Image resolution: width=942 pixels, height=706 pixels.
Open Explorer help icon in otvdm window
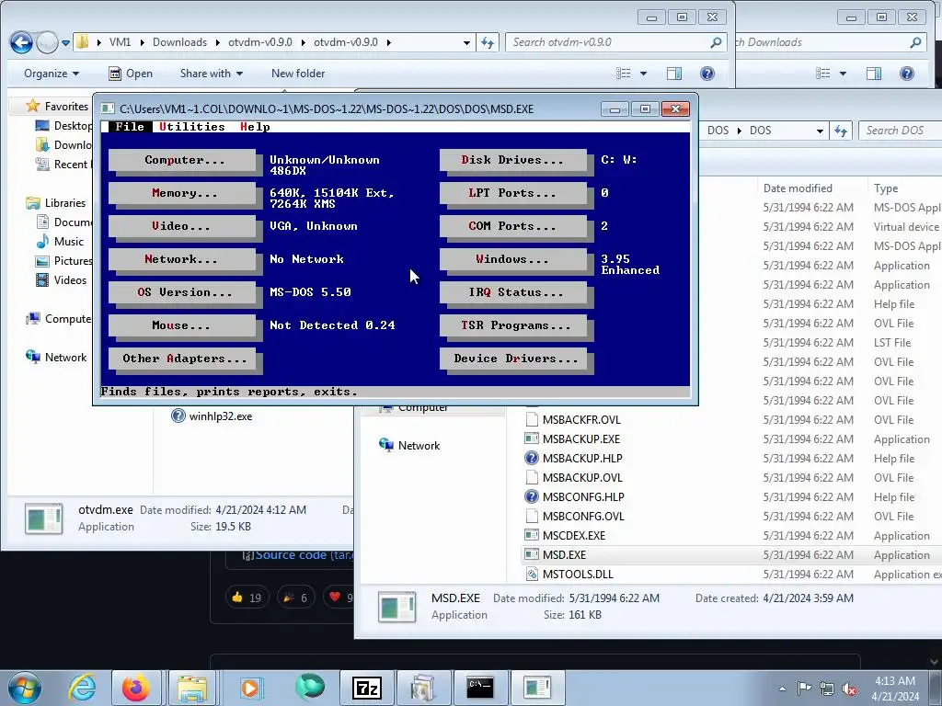[707, 74]
